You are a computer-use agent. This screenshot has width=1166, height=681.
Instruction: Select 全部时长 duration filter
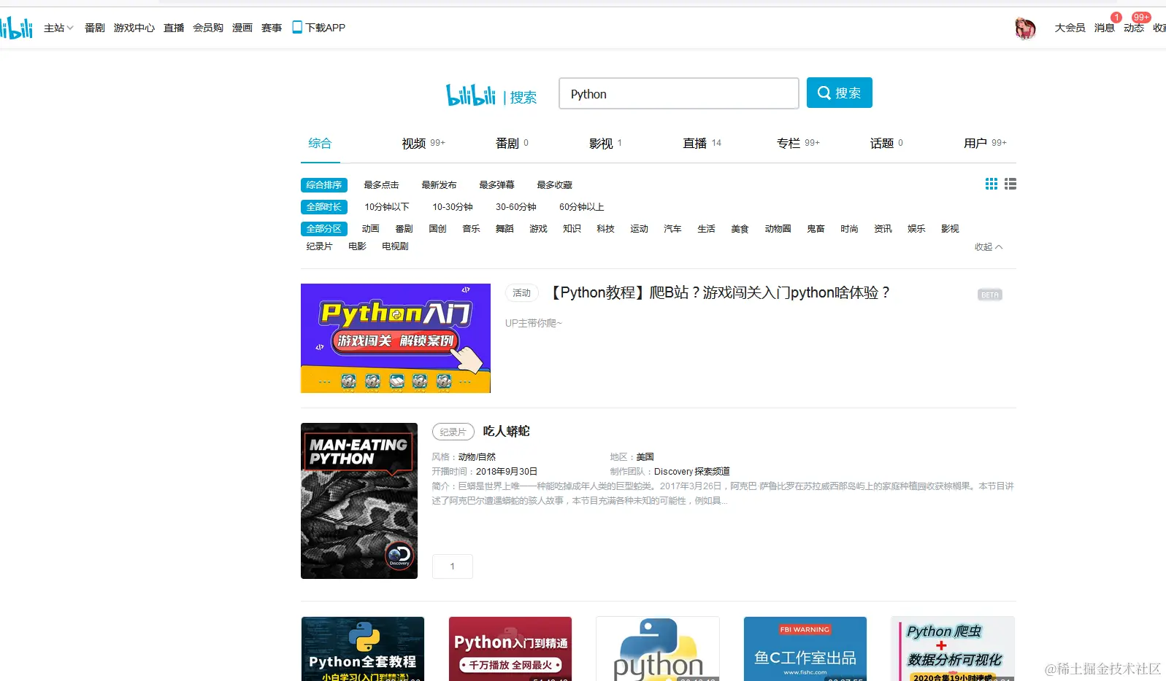324,207
